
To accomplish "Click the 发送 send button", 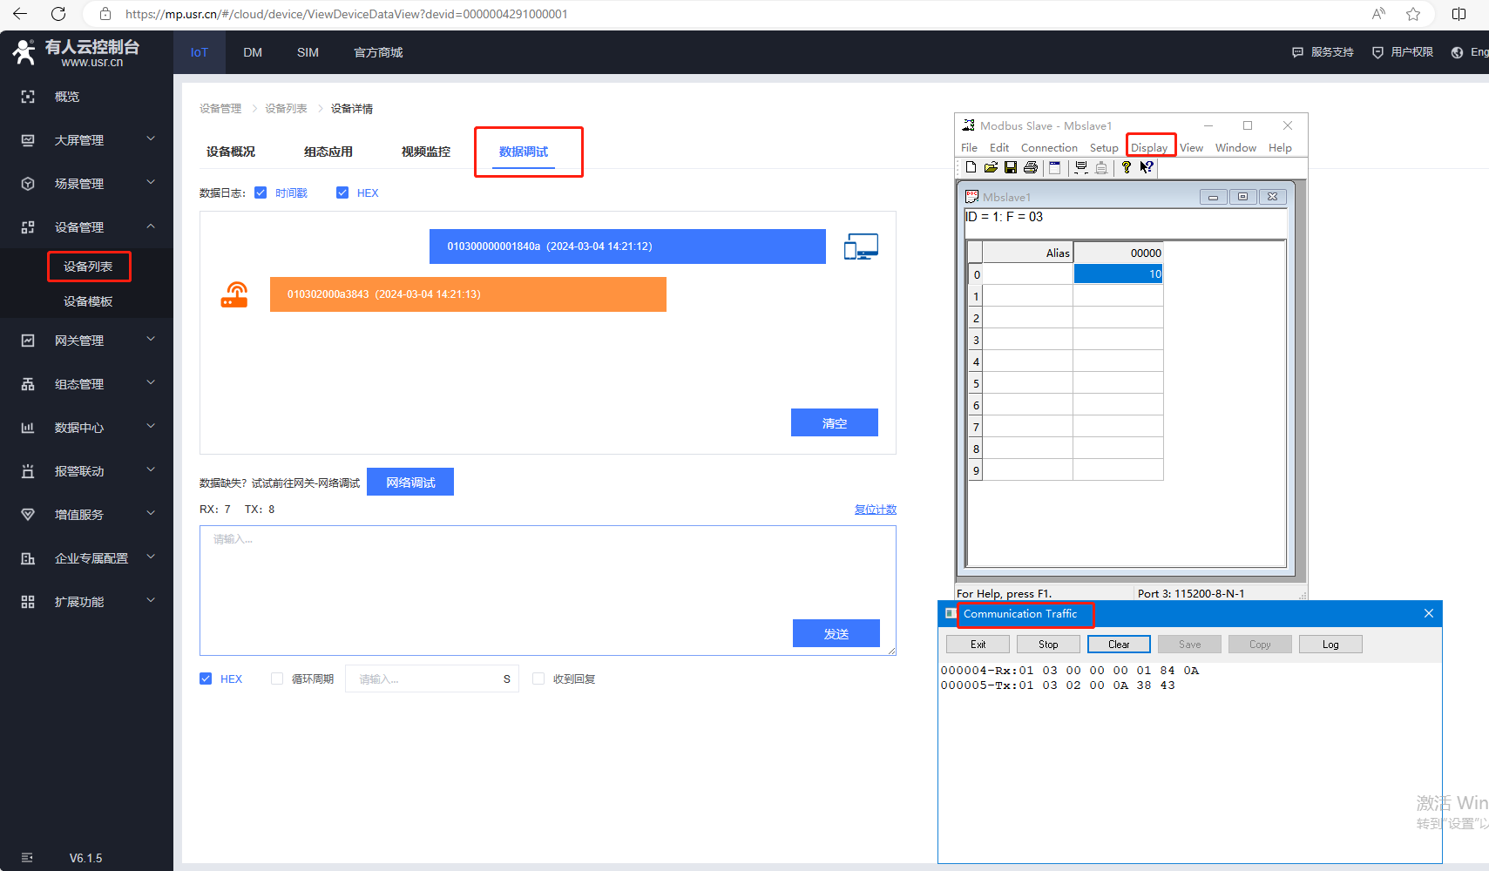I will point(836,633).
